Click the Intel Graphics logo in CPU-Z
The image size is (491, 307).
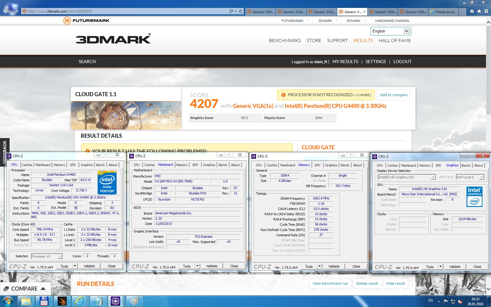[x=474, y=197]
